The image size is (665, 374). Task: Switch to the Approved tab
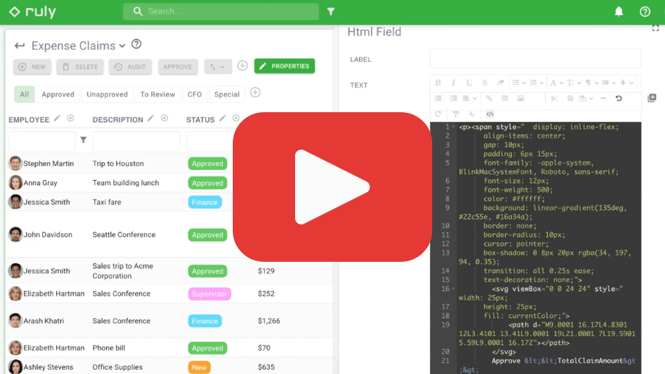coord(57,94)
